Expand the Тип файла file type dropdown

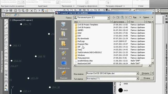tap(138, 79)
